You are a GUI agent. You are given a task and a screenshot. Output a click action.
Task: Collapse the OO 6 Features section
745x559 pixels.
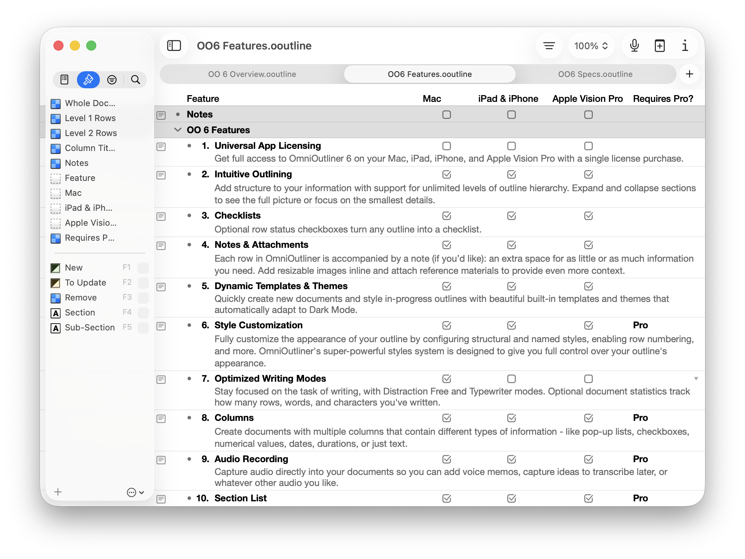(x=178, y=130)
